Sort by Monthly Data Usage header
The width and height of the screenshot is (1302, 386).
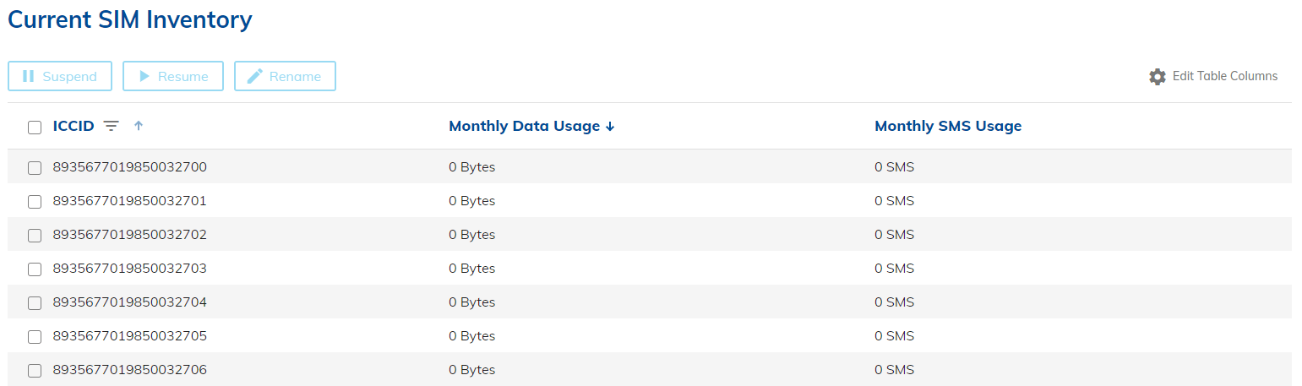coord(524,126)
